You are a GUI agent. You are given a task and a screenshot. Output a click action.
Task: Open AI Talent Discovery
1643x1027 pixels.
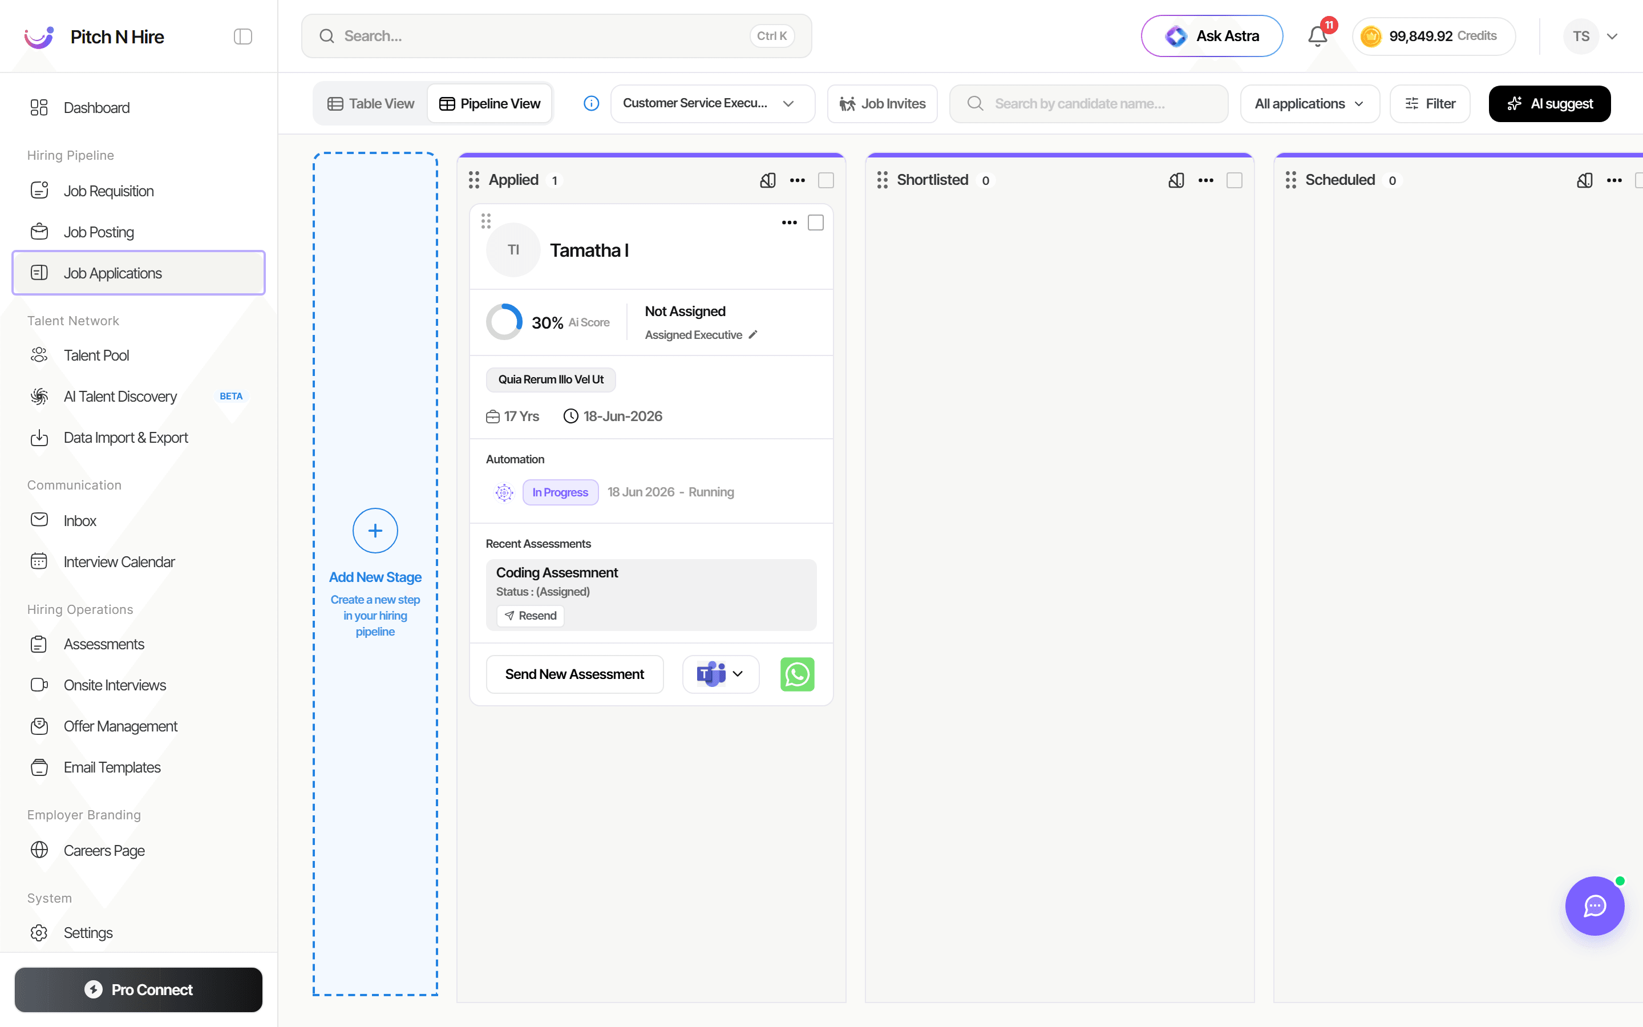139,396
